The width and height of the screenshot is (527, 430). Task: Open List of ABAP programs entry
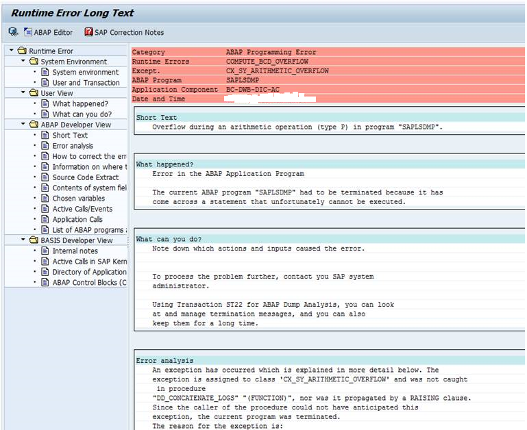click(x=89, y=230)
